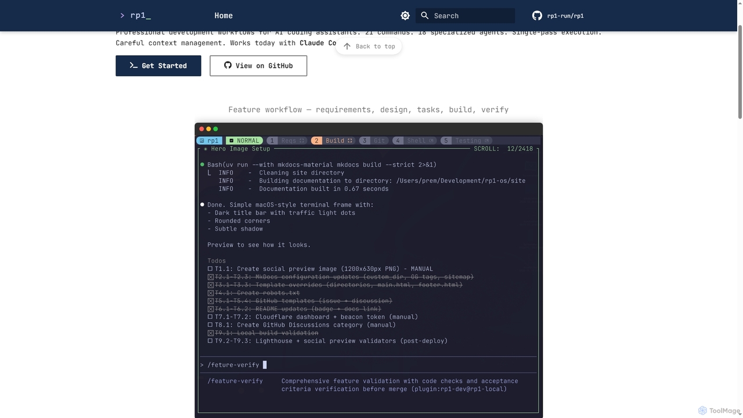The width and height of the screenshot is (743, 418).
Task: Click the white bullet beside 'Done. Simple macOS-style'
Action: pos(202,205)
